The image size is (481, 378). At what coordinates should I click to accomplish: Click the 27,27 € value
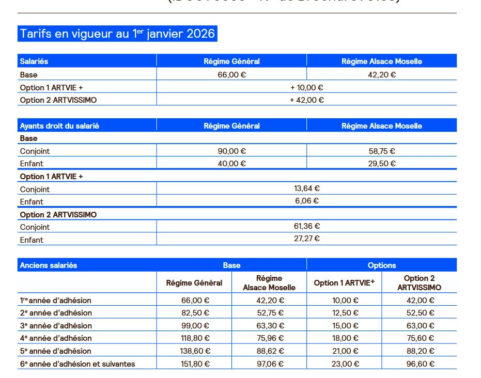coord(306,239)
